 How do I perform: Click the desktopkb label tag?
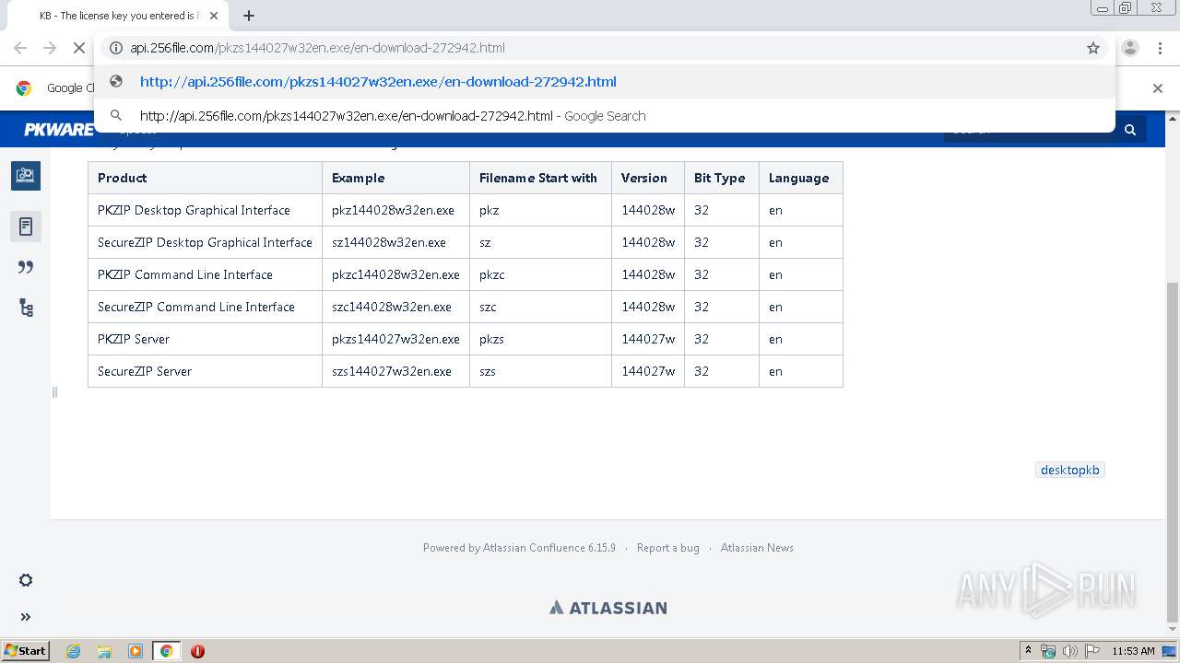pyautogui.click(x=1070, y=470)
